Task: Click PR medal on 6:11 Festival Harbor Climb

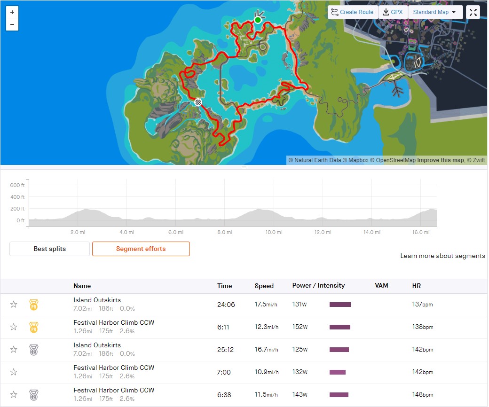Action: (x=34, y=328)
